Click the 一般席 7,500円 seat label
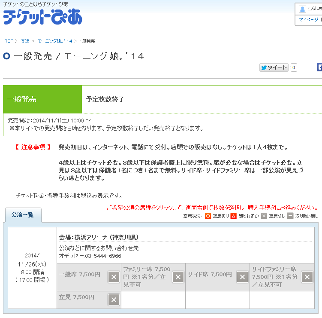 coord(80,274)
